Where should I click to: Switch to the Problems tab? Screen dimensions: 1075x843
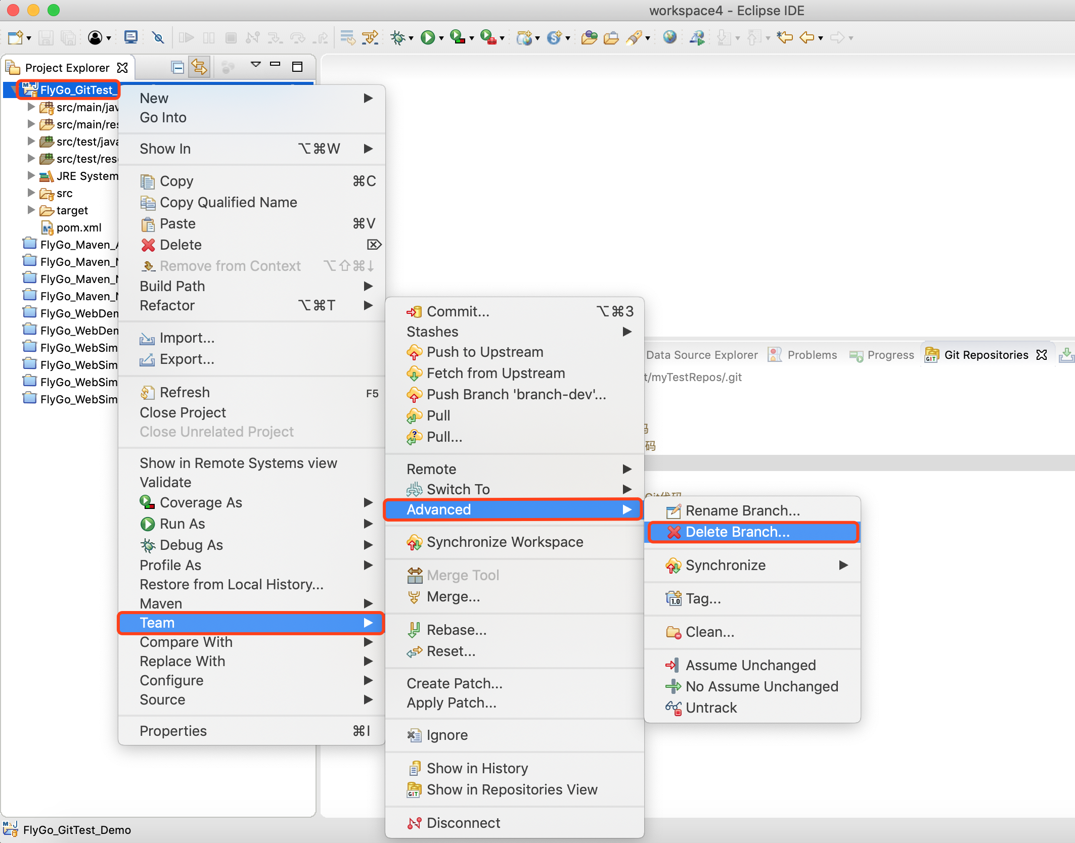(812, 355)
